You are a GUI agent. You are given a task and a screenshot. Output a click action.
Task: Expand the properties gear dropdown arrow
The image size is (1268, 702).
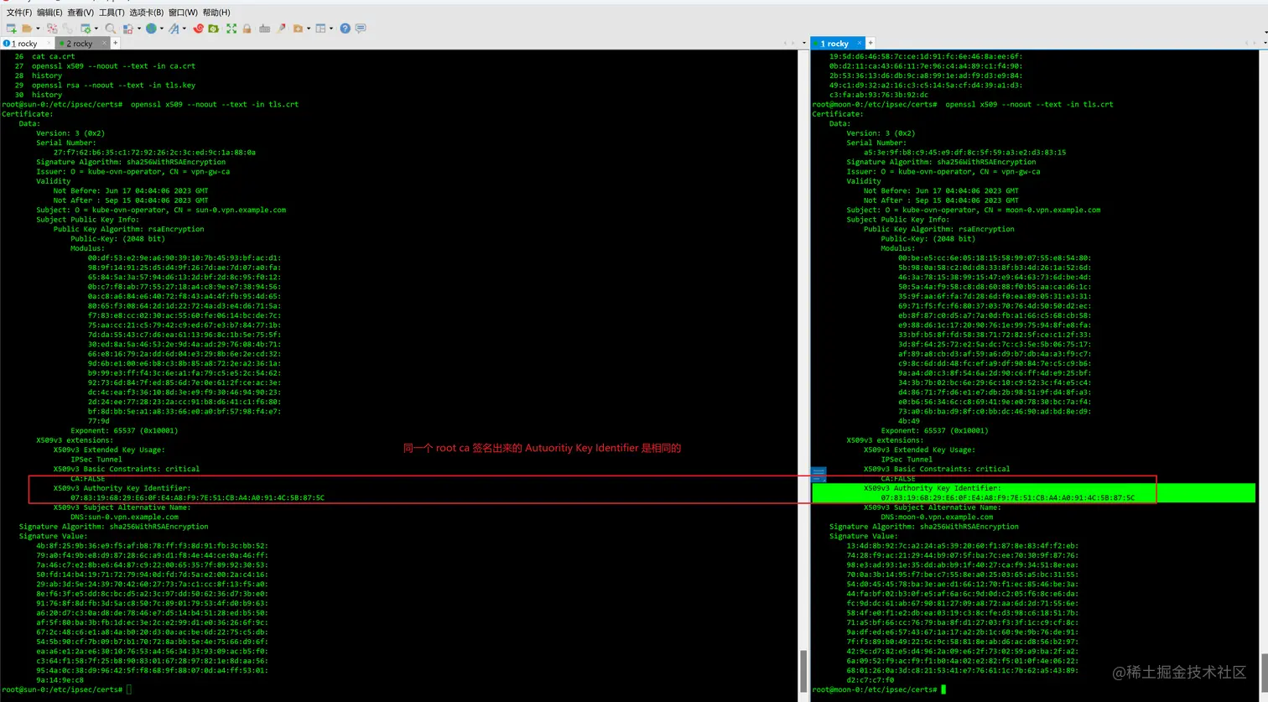tap(97, 29)
